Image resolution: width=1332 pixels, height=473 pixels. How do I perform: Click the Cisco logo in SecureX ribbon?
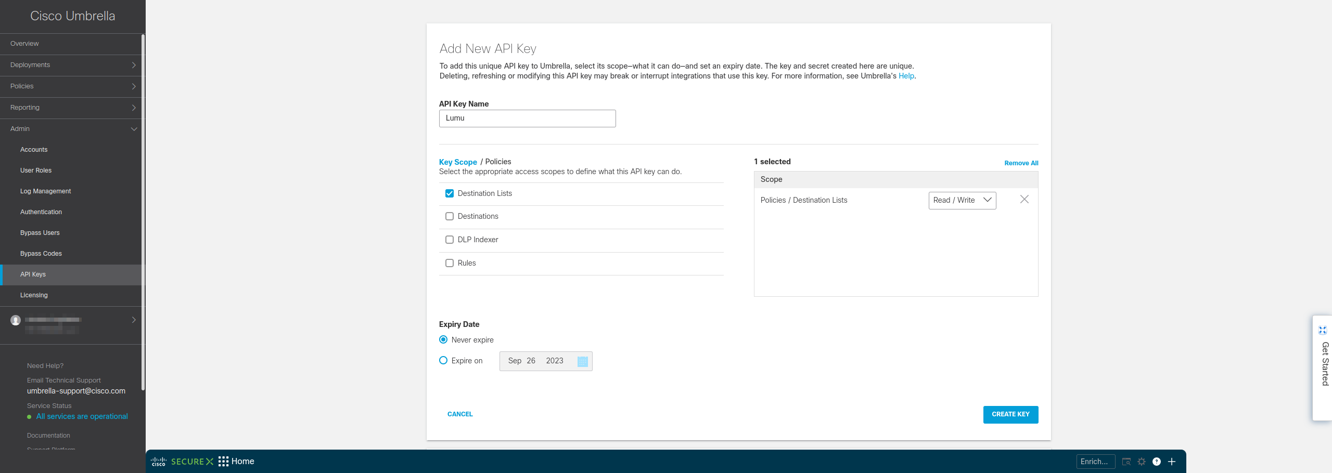pyautogui.click(x=159, y=462)
